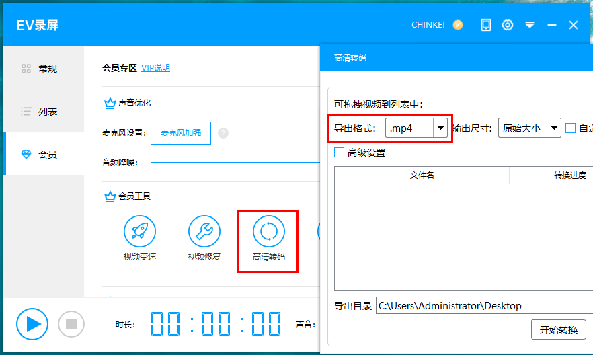The width and height of the screenshot is (593, 355).
Task: Open the VIP说明 link
Action: point(155,68)
